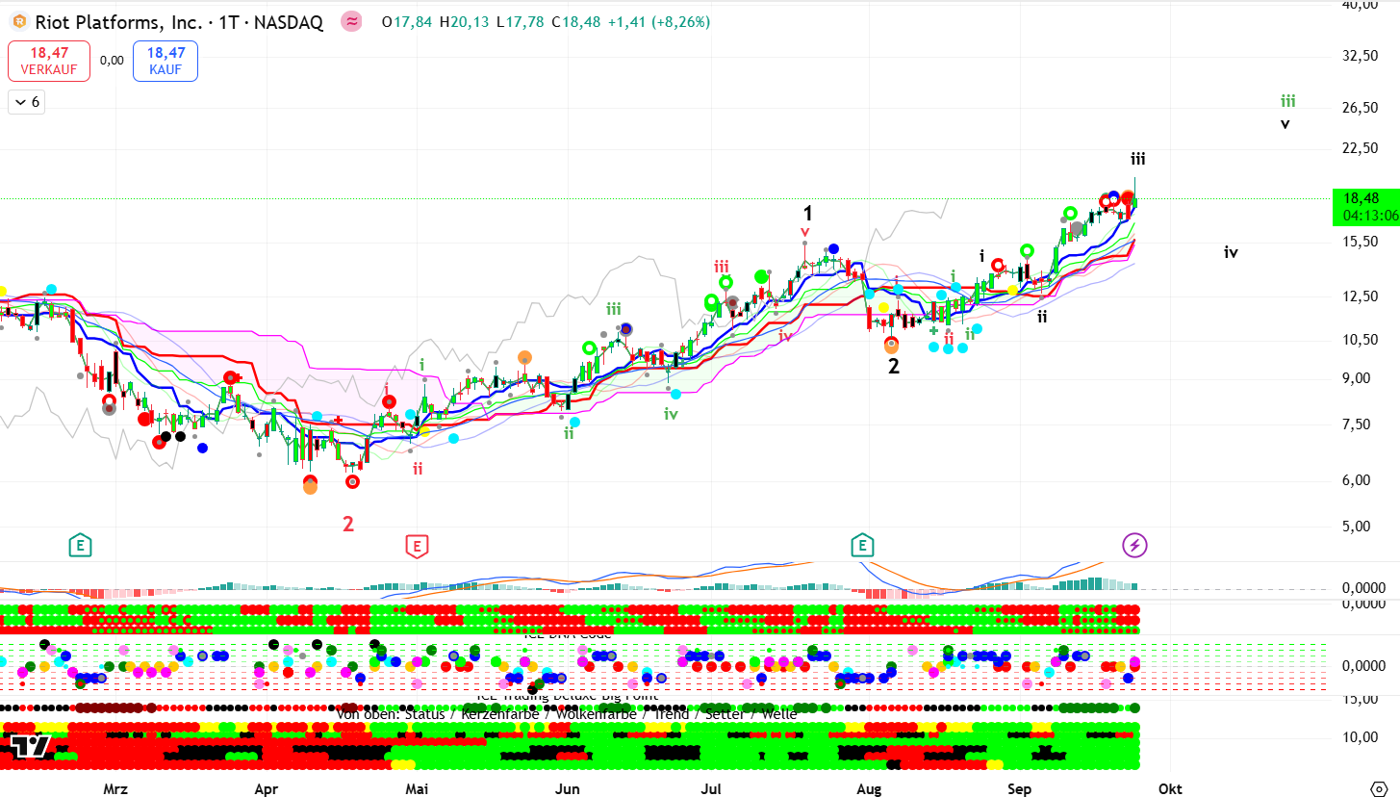The height and width of the screenshot is (797, 1400).
Task: Click the Riot Platforms logo icon
Action: tap(18, 21)
